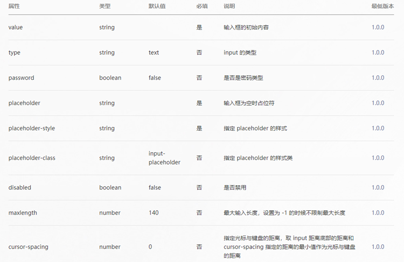Click the 'password' property name
Viewport: 404px width, 262px height.
pyautogui.click(x=21, y=77)
